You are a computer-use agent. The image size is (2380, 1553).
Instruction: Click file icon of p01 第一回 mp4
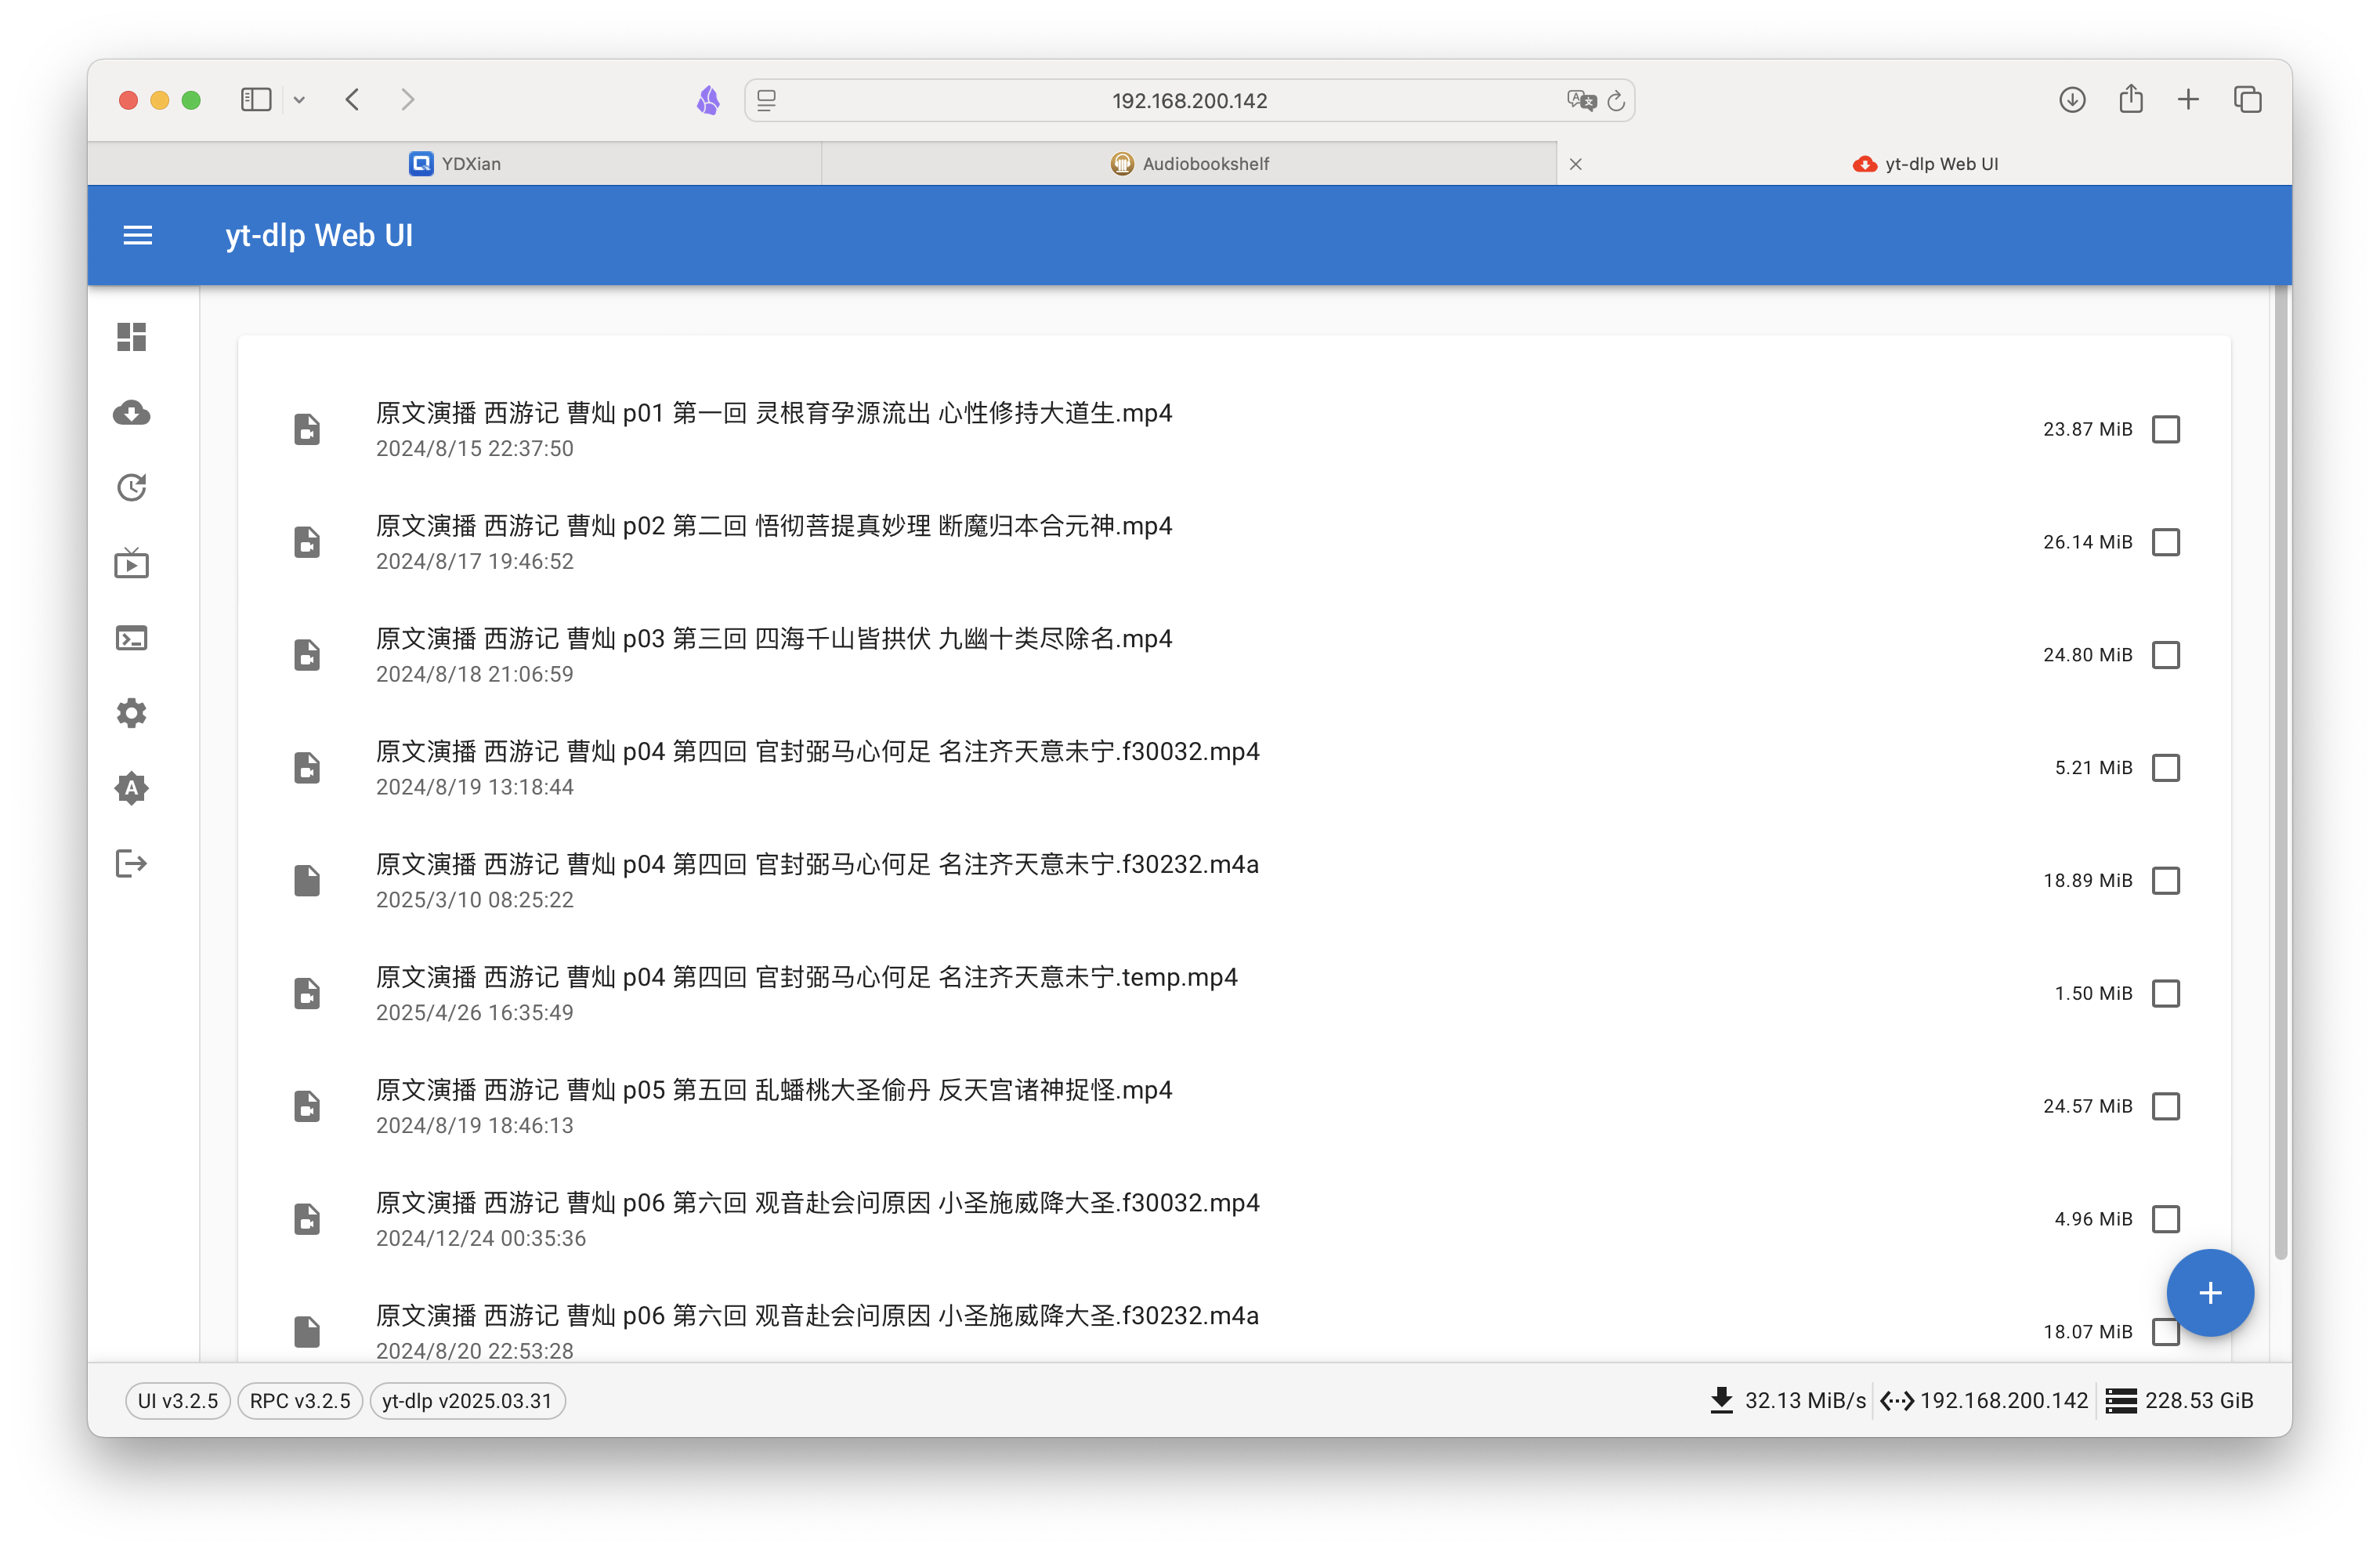[x=307, y=429]
